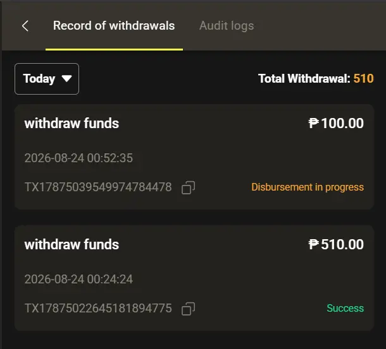Copy transaction ID TX1787502264518189477​5
The width and height of the screenshot is (386, 349).
click(189, 309)
